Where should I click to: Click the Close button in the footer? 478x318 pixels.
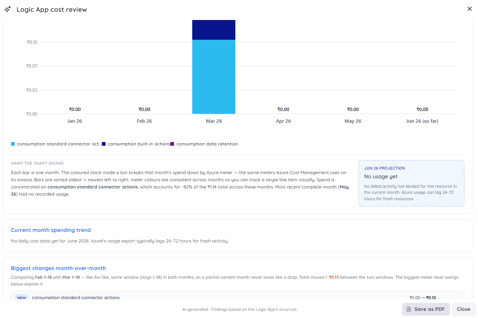pyautogui.click(x=464, y=309)
